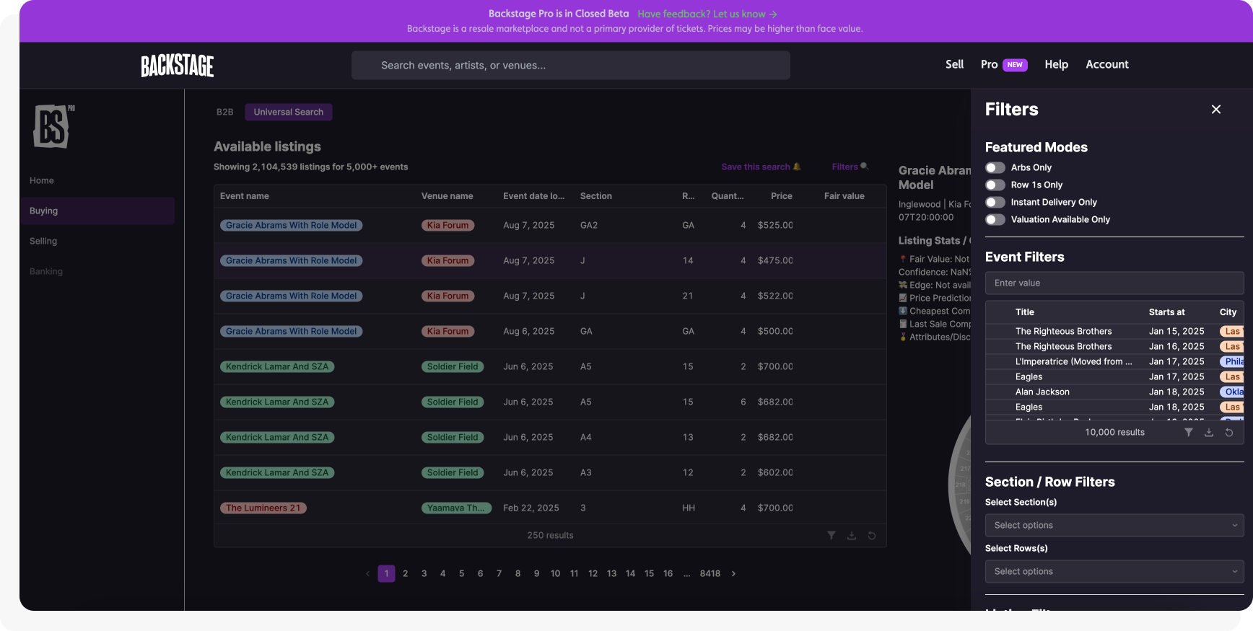Switch to the Universal Search tab
1253x631 pixels.
click(x=289, y=112)
